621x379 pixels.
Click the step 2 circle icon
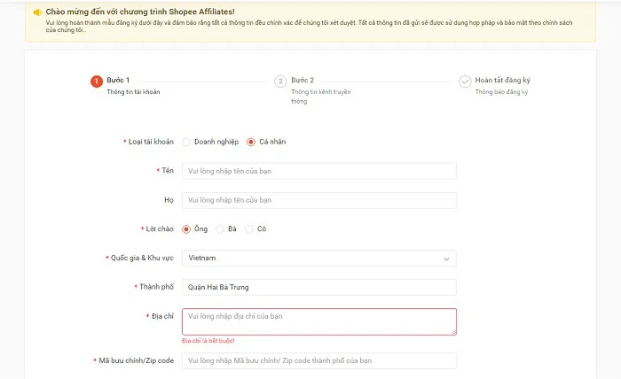[280, 81]
